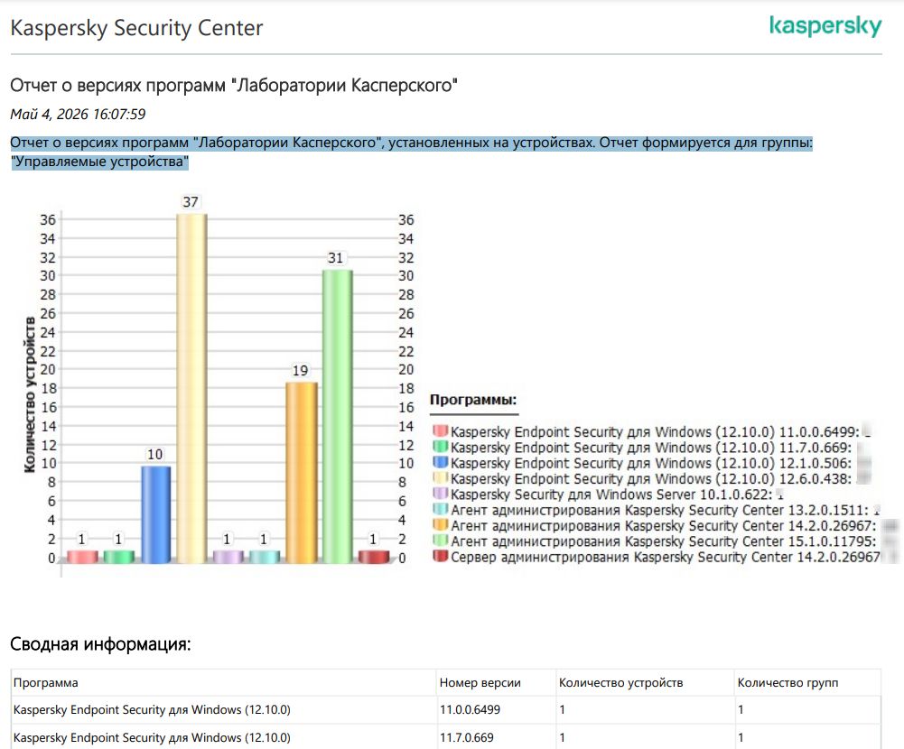Click legend entry Агент администрирования 13.2.0.1511
The width and height of the screenshot is (904, 749).
point(659,510)
